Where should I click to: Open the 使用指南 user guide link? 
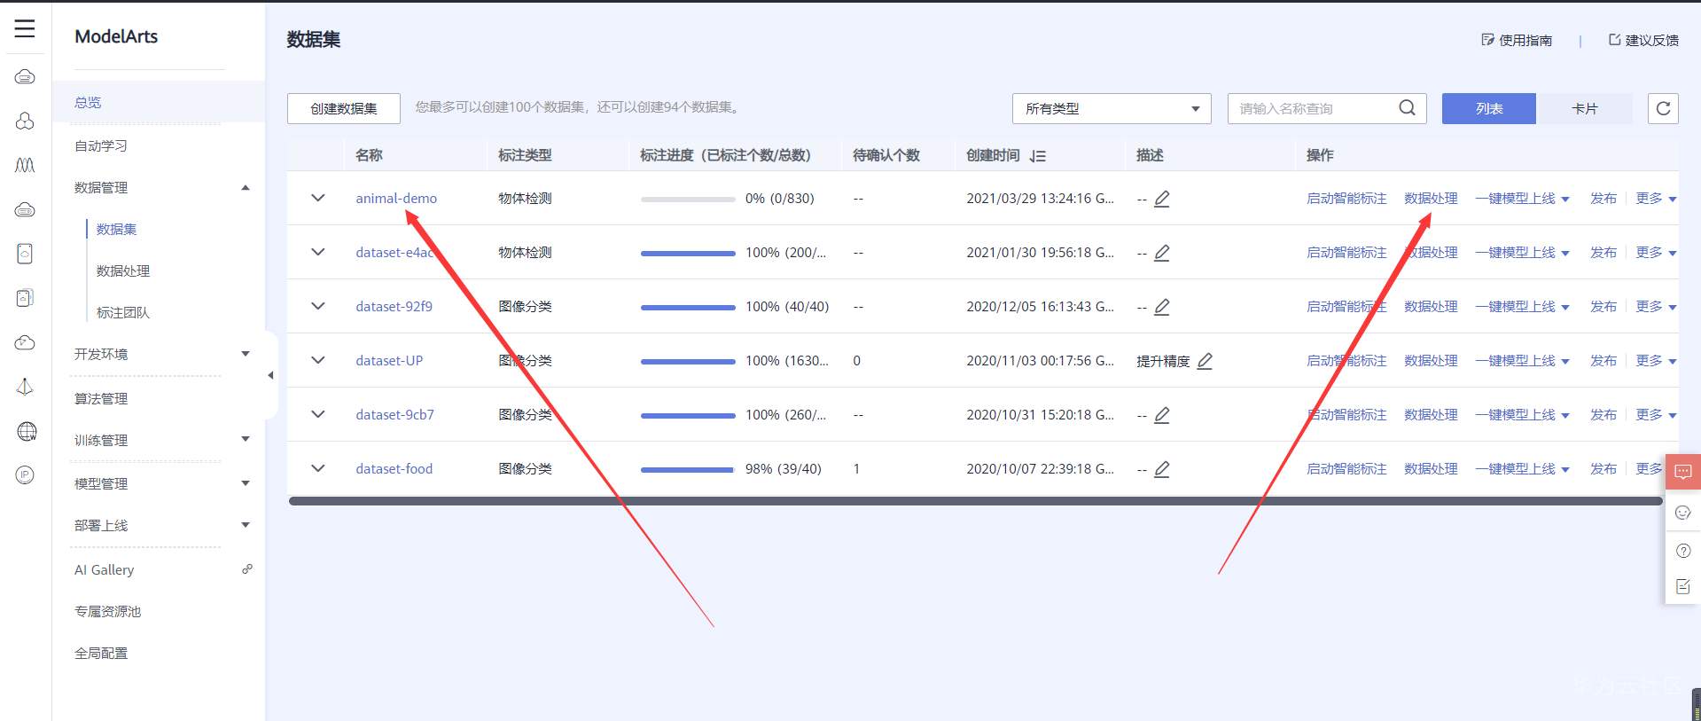pos(1517,40)
